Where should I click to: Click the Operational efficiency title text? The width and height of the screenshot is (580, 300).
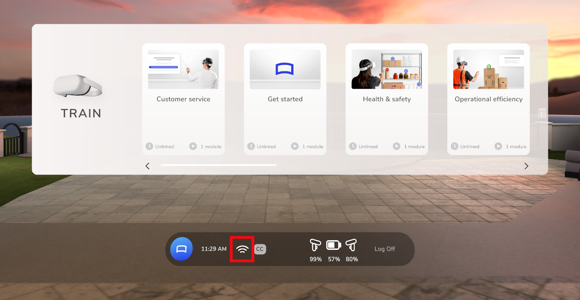click(489, 99)
